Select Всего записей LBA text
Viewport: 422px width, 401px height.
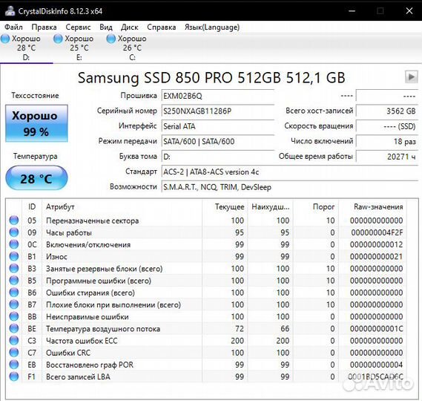(x=78, y=376)
